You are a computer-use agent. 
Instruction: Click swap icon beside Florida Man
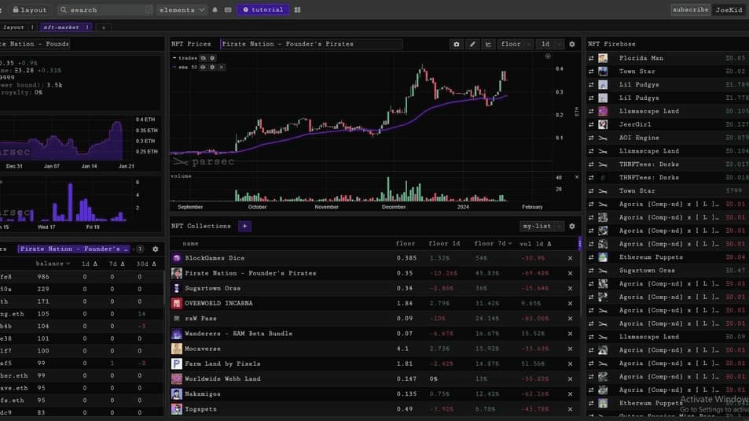click(591, 58)
